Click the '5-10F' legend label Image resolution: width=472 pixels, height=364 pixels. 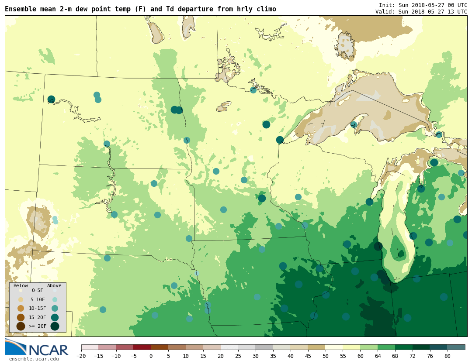[x=38, y=300]
